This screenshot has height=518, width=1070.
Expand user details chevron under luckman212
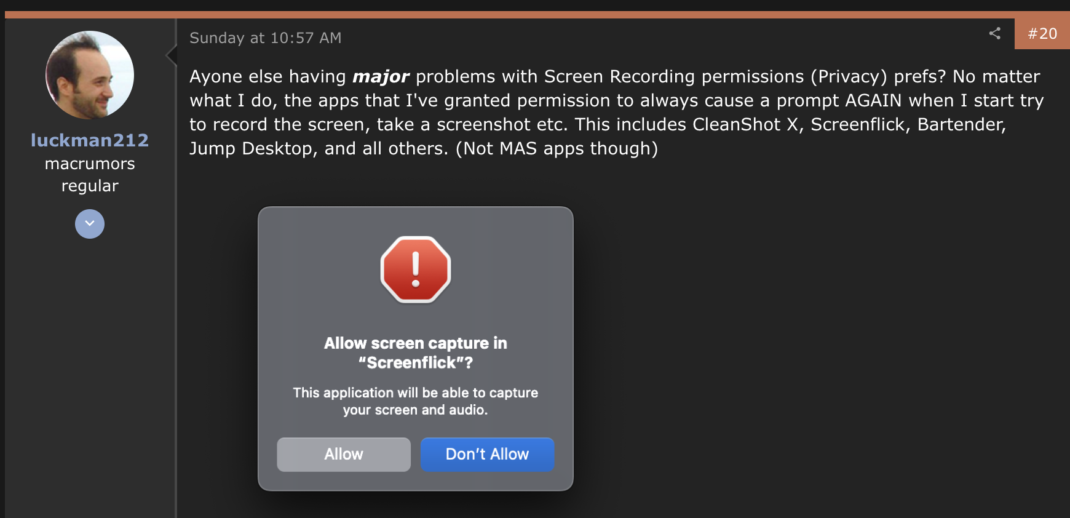pyautogui.click(x=90, y=224)
